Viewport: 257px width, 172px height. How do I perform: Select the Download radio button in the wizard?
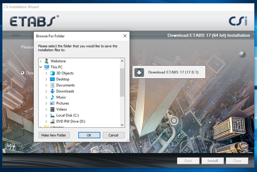tap(23, 73)
